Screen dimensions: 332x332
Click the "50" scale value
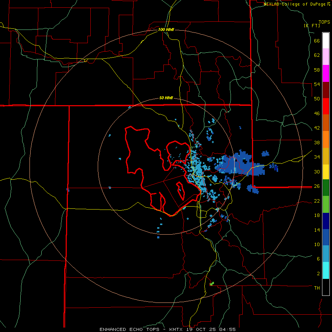[x=317, y=98]
